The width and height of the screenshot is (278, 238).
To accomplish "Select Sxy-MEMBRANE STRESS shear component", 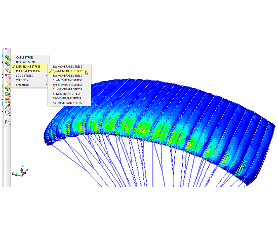I will tap(67, 80).
